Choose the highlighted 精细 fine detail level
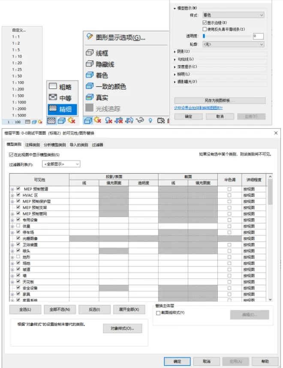Screen dimensions: 283x368 [x=63, y=109]
